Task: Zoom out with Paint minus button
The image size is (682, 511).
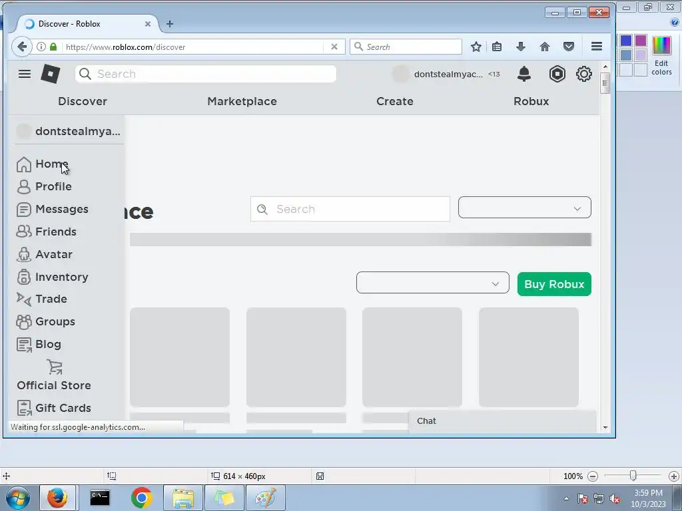Action: (592, 476)
